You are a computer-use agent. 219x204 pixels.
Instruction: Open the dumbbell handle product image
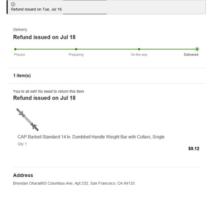click(x=27, y=120)
